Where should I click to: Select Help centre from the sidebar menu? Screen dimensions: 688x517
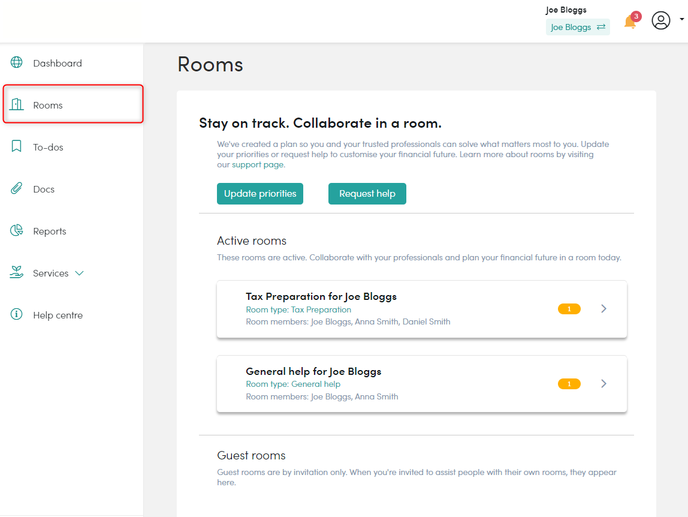[58, 314]
